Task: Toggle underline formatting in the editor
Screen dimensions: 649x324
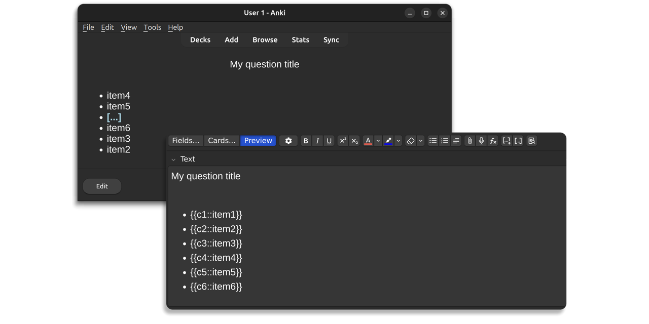Action: [x=329, y=141]
